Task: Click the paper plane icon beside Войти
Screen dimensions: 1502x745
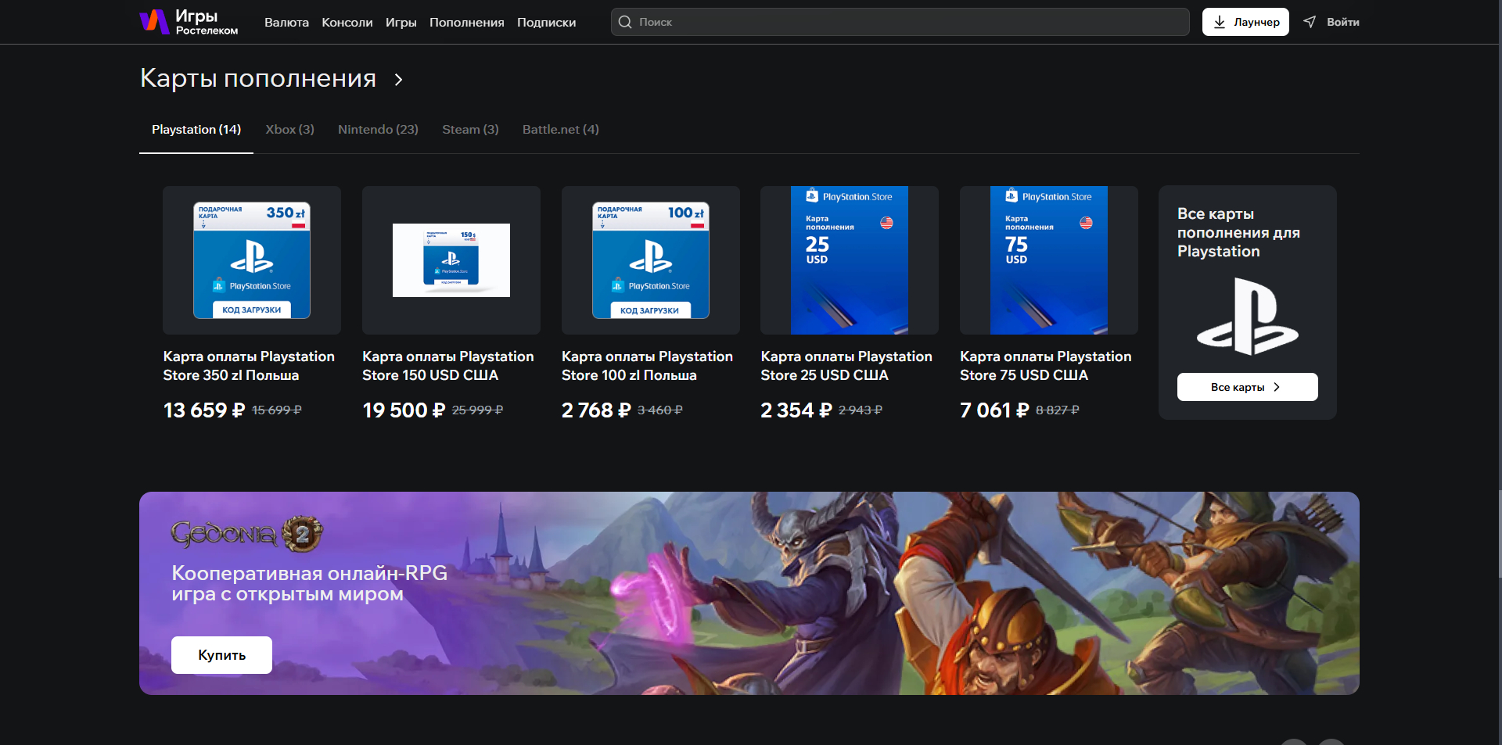Action: (1310, 22)
